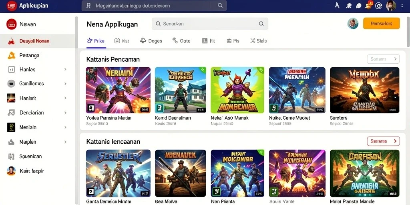Click the Aplikupian logo icon
The height and width of the screenshot is (205, 410).
point(12,6)
